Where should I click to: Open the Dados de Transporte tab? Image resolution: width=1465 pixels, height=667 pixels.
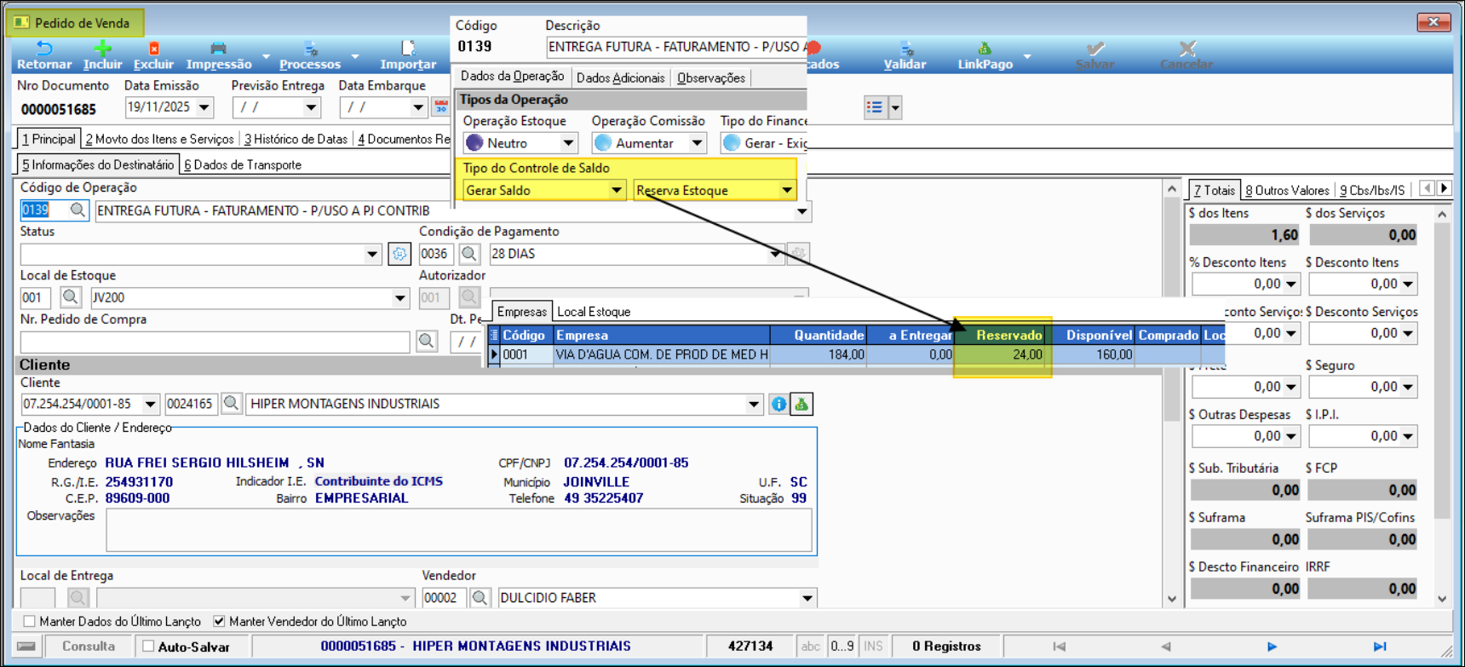point(243,164)
